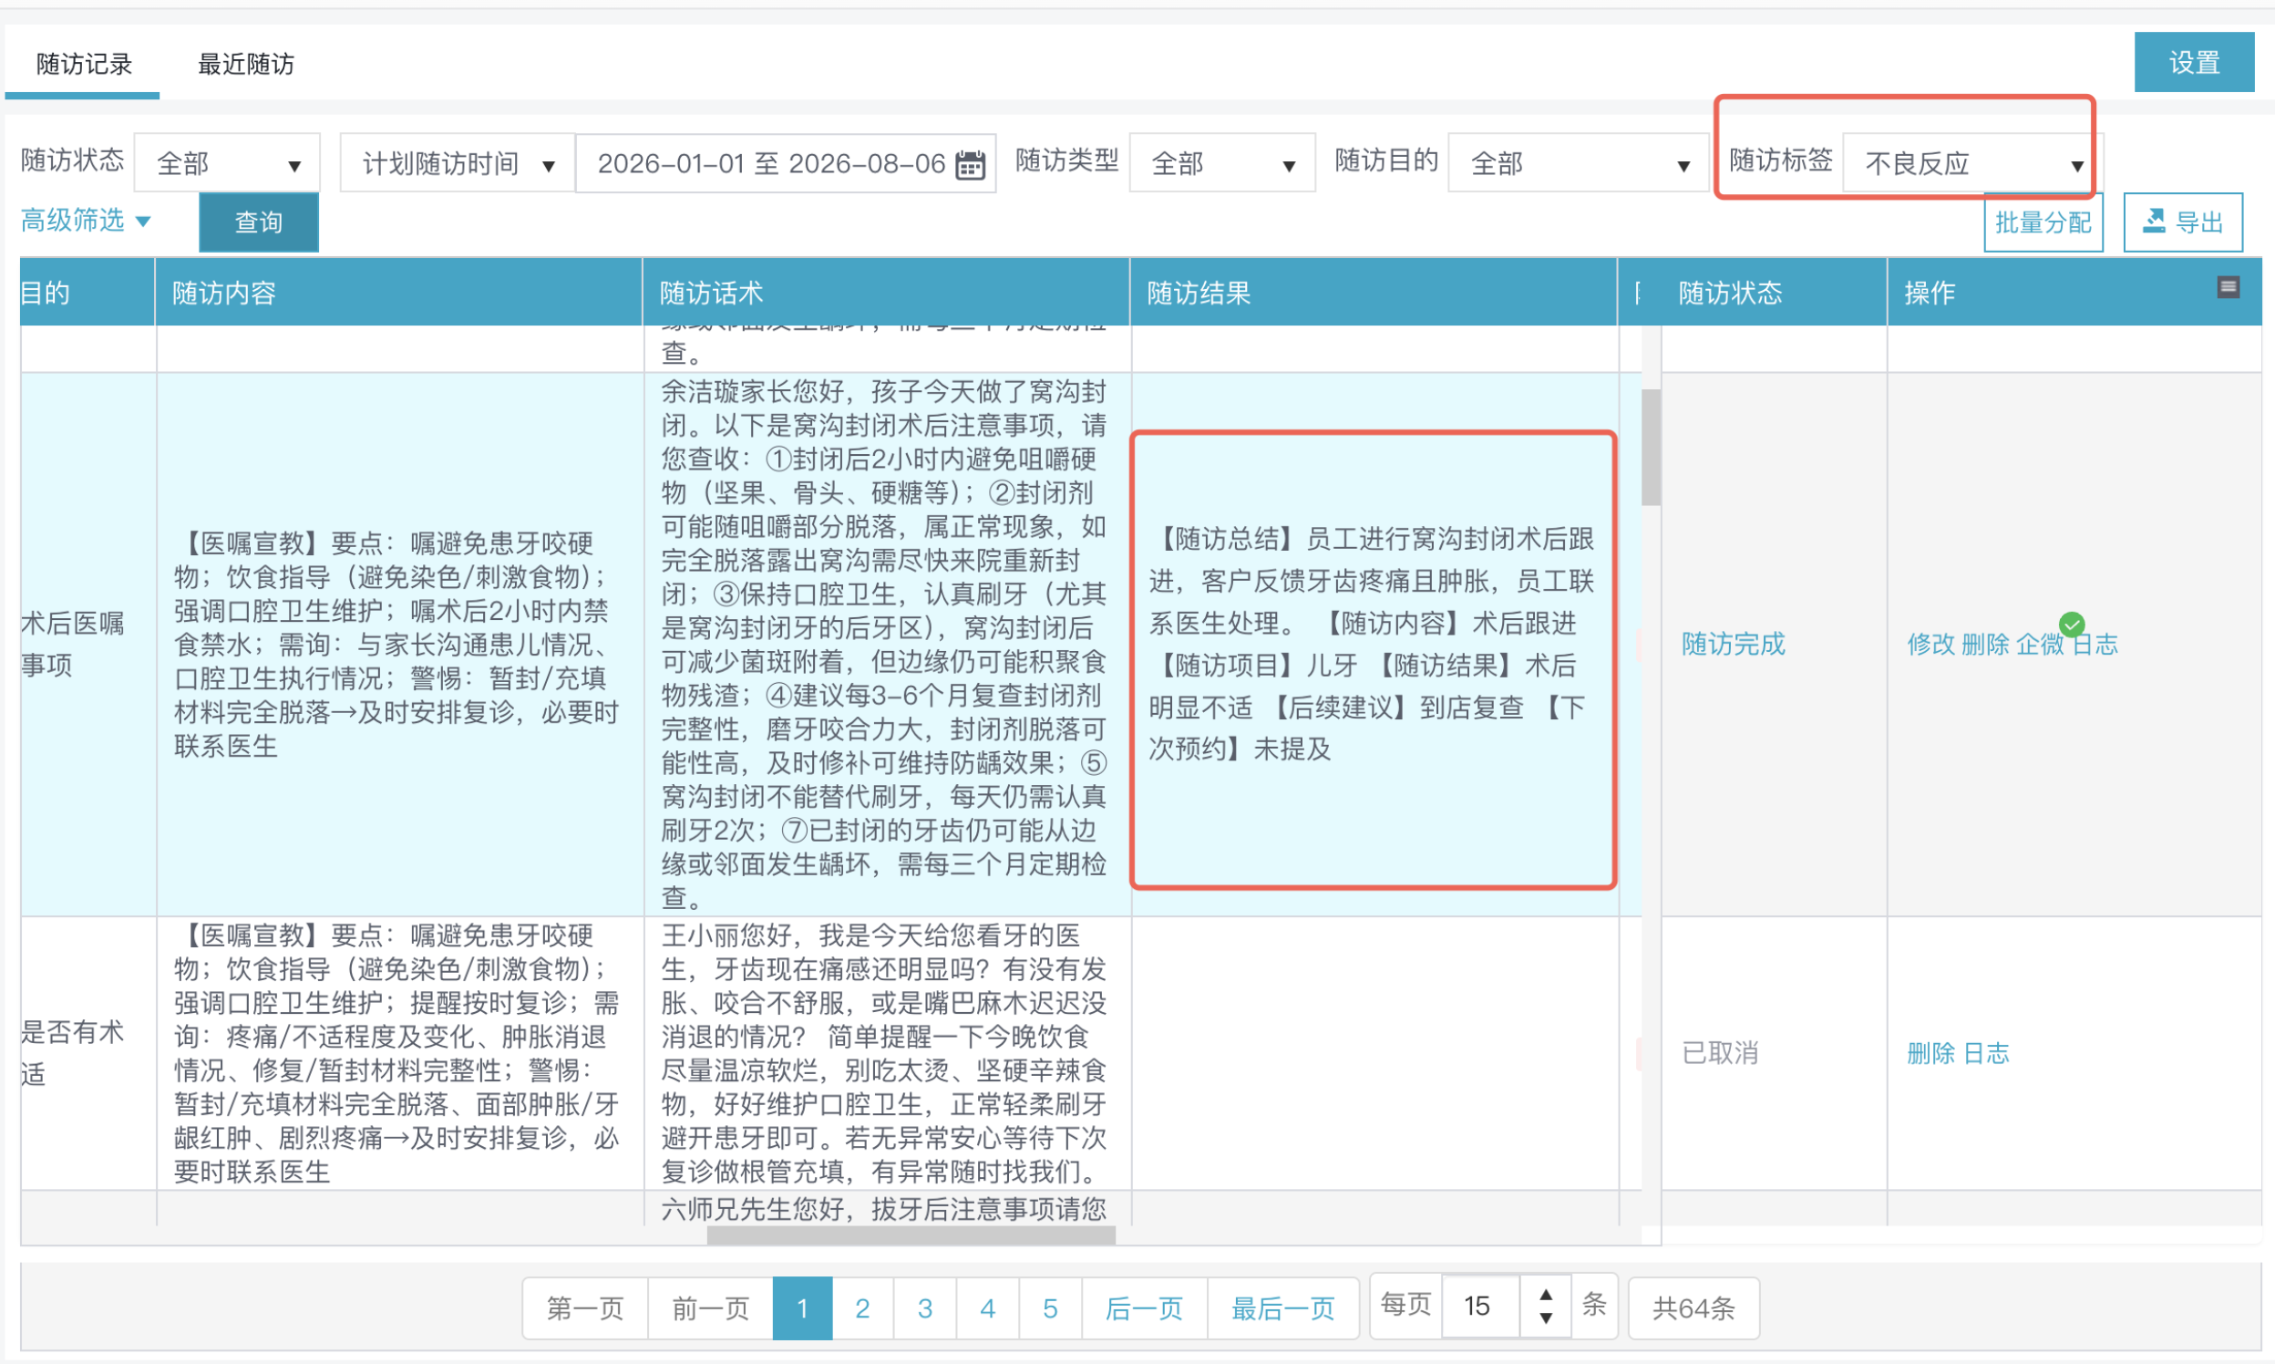
Task: Go to page 2
Action: [x=862, y=1308]
